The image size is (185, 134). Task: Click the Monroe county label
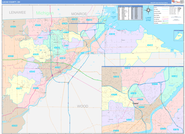[79, 14]
